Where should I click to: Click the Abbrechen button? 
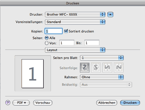[107, 103]
